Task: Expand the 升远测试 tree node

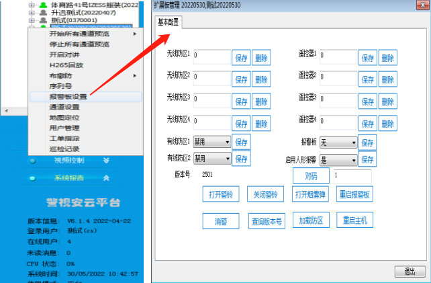Action: pos(32,13)
